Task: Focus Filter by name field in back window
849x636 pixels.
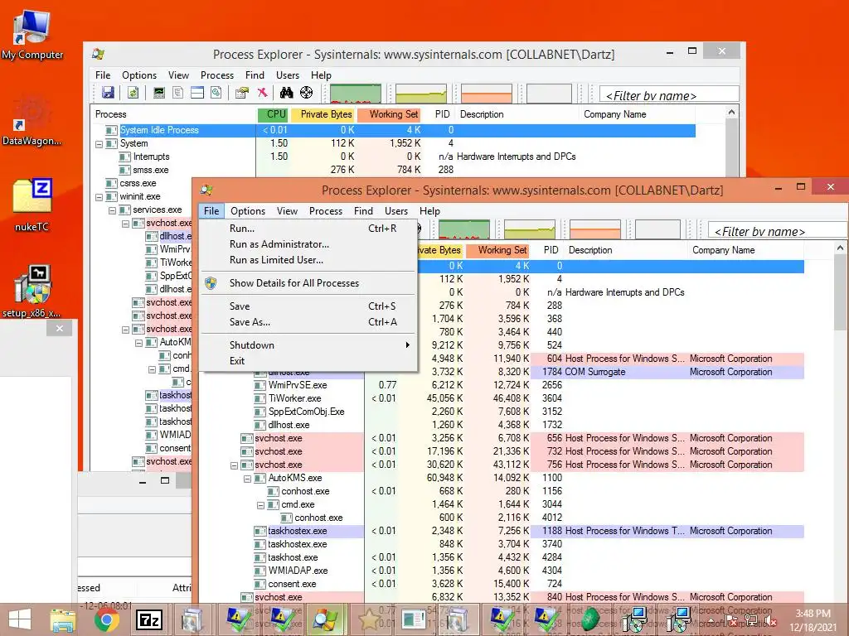Action: (669, 94)
